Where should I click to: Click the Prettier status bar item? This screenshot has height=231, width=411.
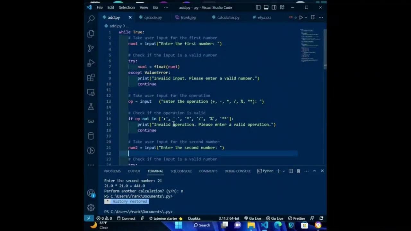tap(297, 218)
